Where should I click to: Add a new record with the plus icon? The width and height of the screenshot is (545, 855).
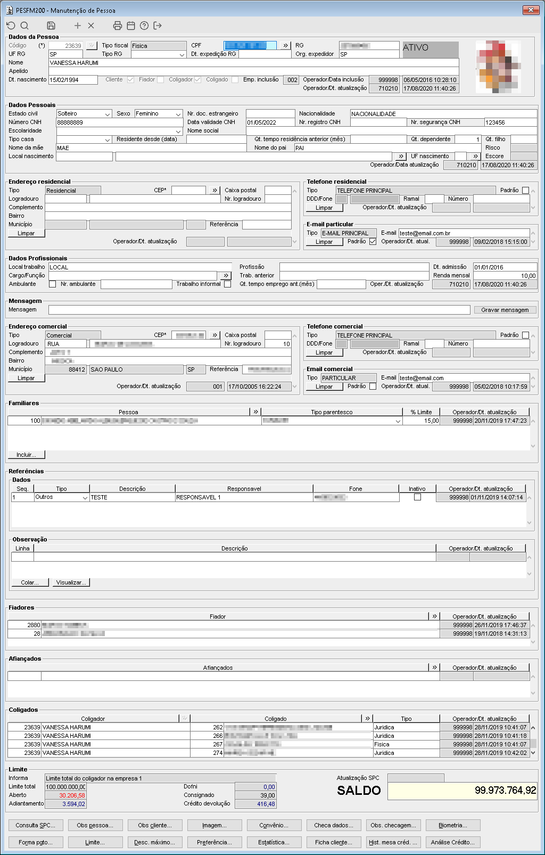point(78,26)
